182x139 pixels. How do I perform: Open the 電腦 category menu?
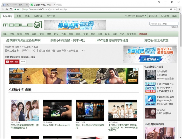[x=41, y=34]
